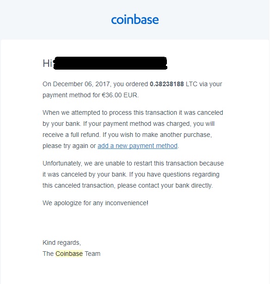The width and height of the screenshot is (270, 284).
Task: Click 'We apologize for any inconvenience!' line
Action: pyautogui.click(x=95, y=203)
